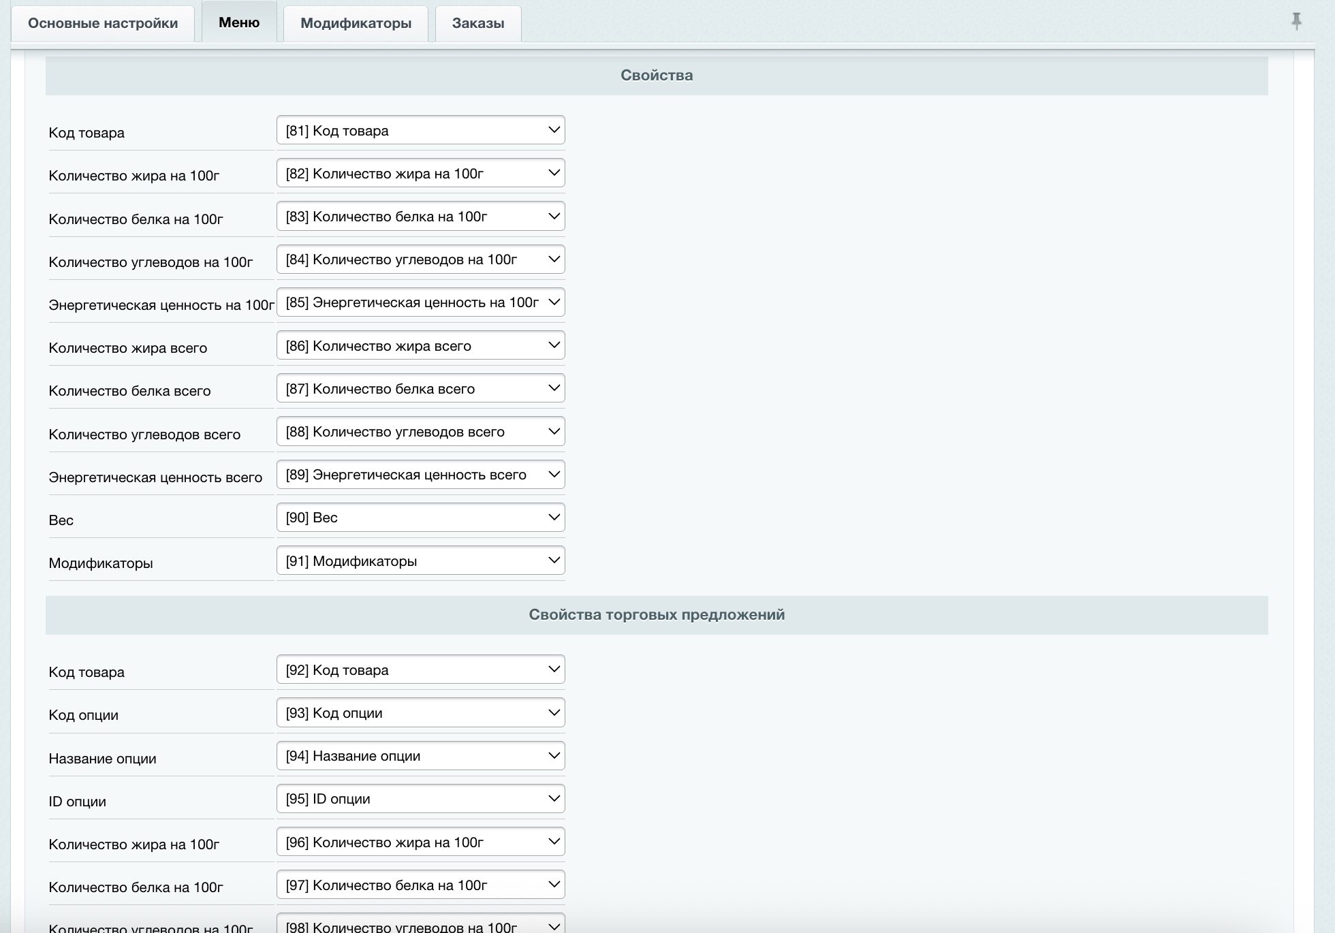
Task: Go to the Заказы tab
Action: point(478,23)
